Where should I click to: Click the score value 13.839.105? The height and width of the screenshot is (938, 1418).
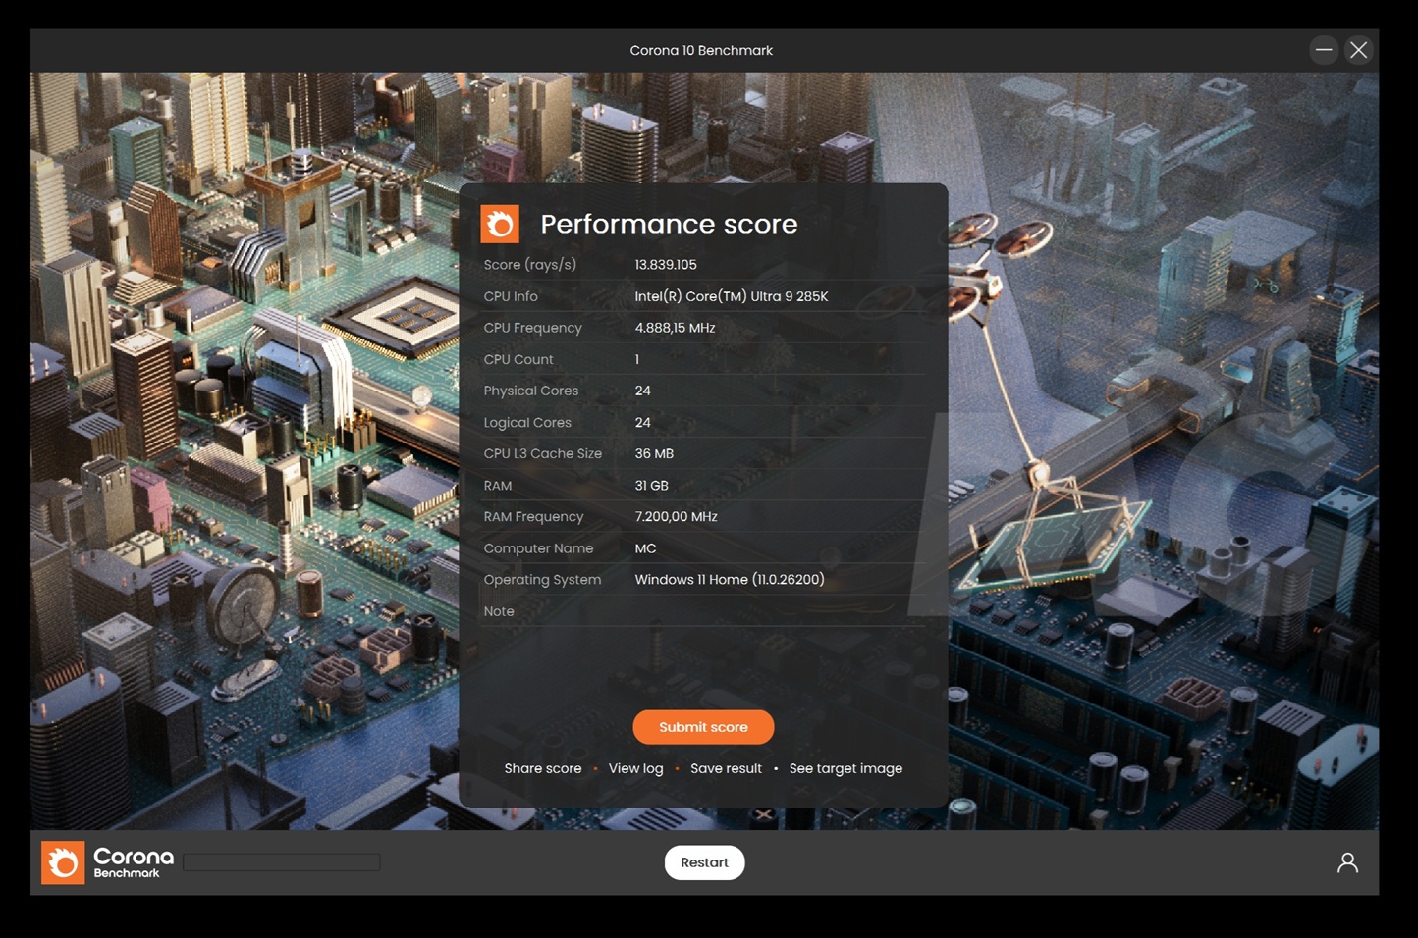(666, 265)
